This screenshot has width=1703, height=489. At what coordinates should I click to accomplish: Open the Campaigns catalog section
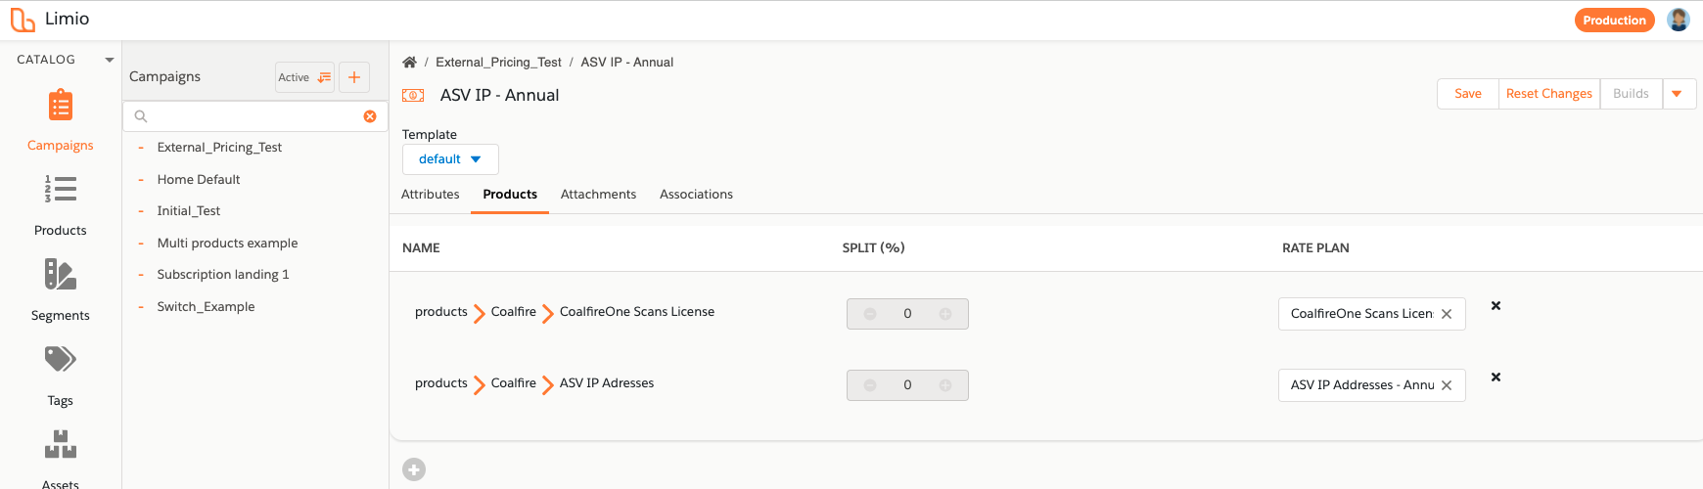click(x=61, y=119)
